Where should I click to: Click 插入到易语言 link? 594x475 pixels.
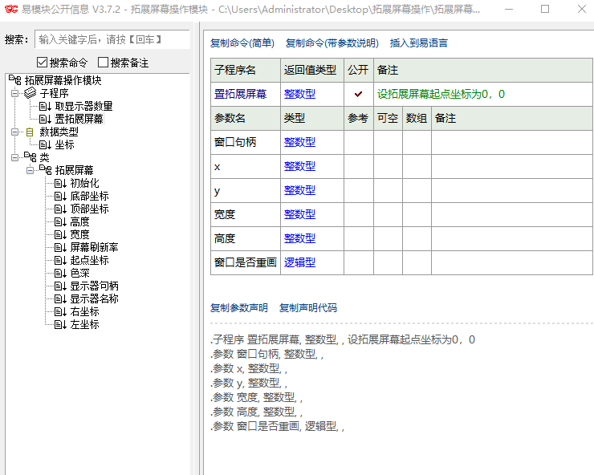(419, 43)
